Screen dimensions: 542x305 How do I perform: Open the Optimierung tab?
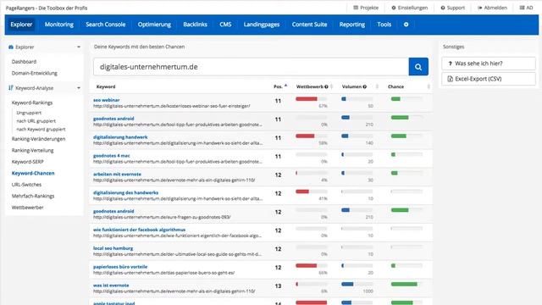[154, 25]
